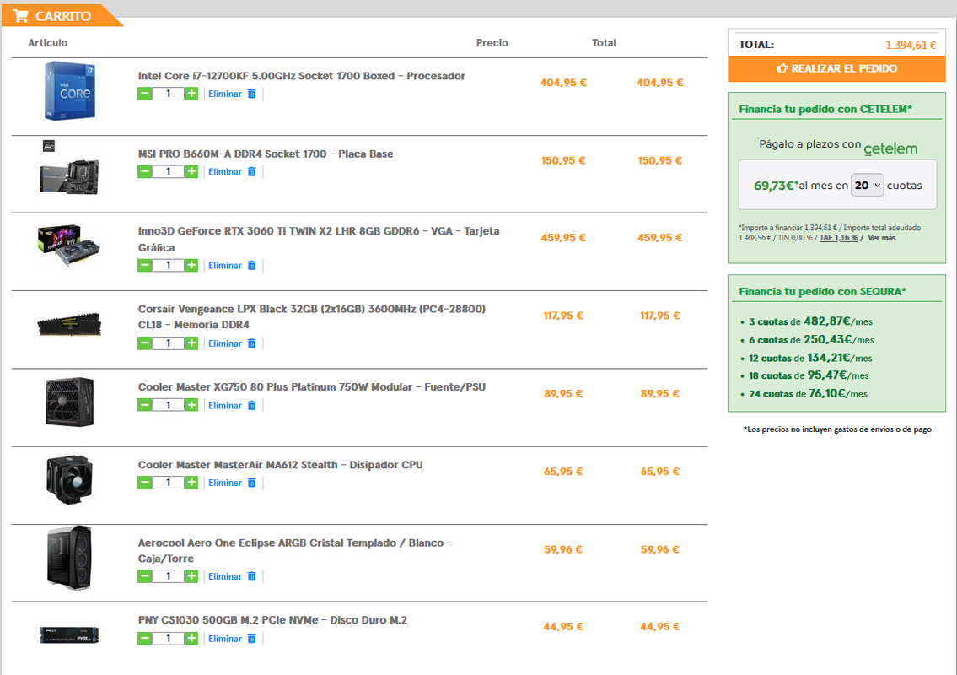Viewport: 957px width, 675px height.
Task: Edit quantity field for PNY CS1030 SSD
Action: tap(168, 639)
